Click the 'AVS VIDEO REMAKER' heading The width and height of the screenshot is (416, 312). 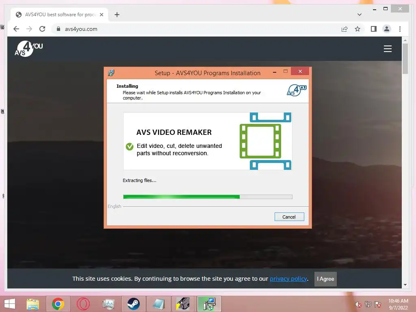click(x=174, y=132)
